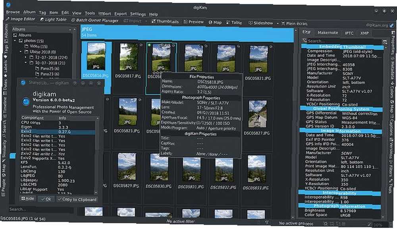Image resolution: width=397 pixels, height=229 pixels.
Task: Open the Map tab in left sidebar
Action: (x=4, y=171)
